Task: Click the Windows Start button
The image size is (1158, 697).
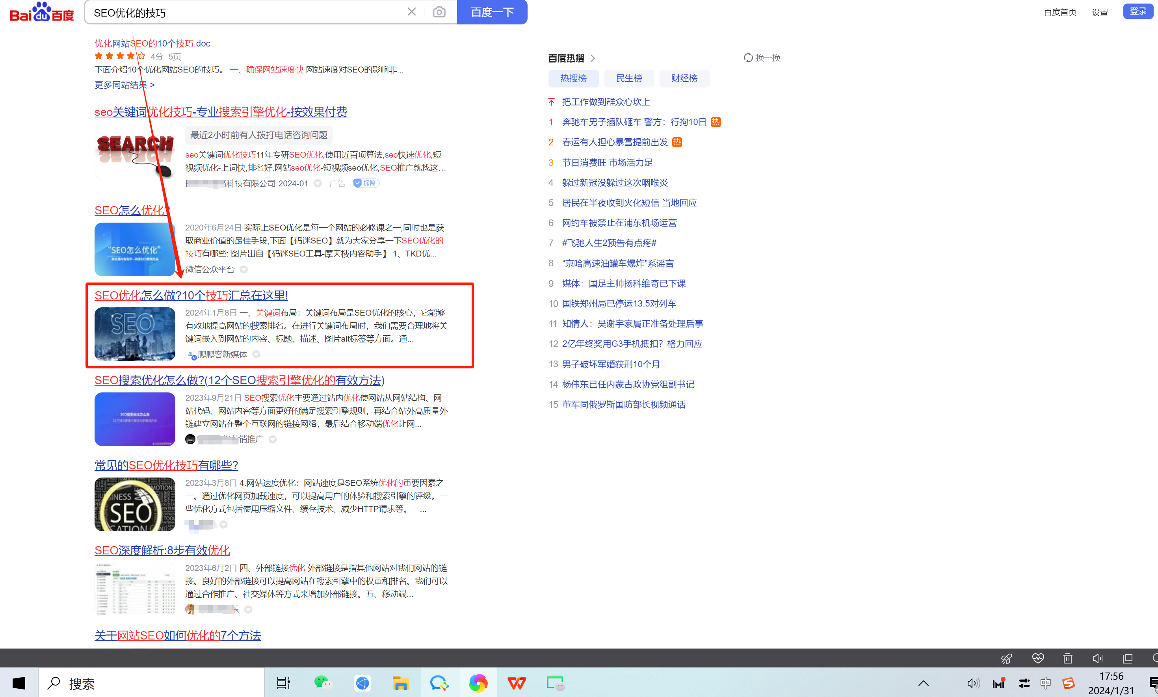Action: click(19, 683)
